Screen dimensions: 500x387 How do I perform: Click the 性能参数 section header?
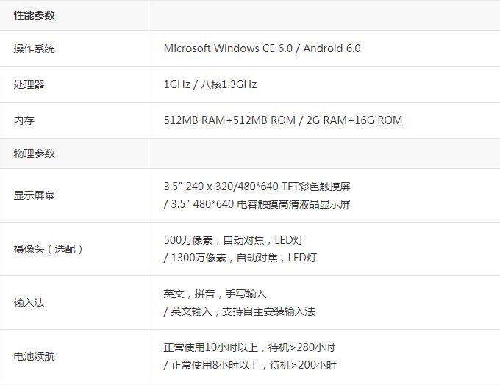(x=34, y=15)
